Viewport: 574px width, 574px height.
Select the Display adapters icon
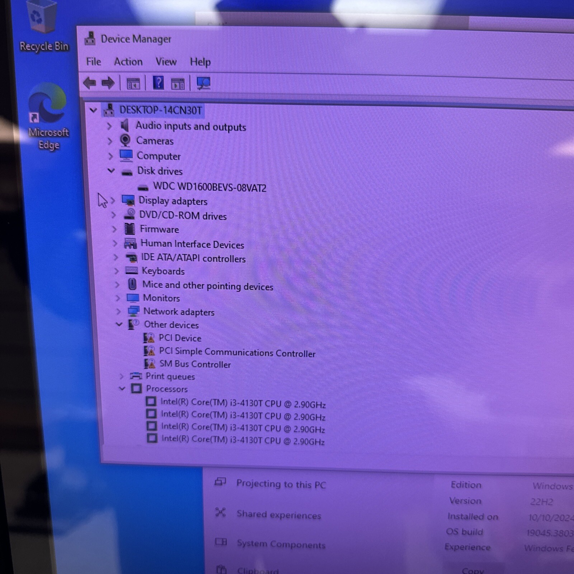[128, 200]
